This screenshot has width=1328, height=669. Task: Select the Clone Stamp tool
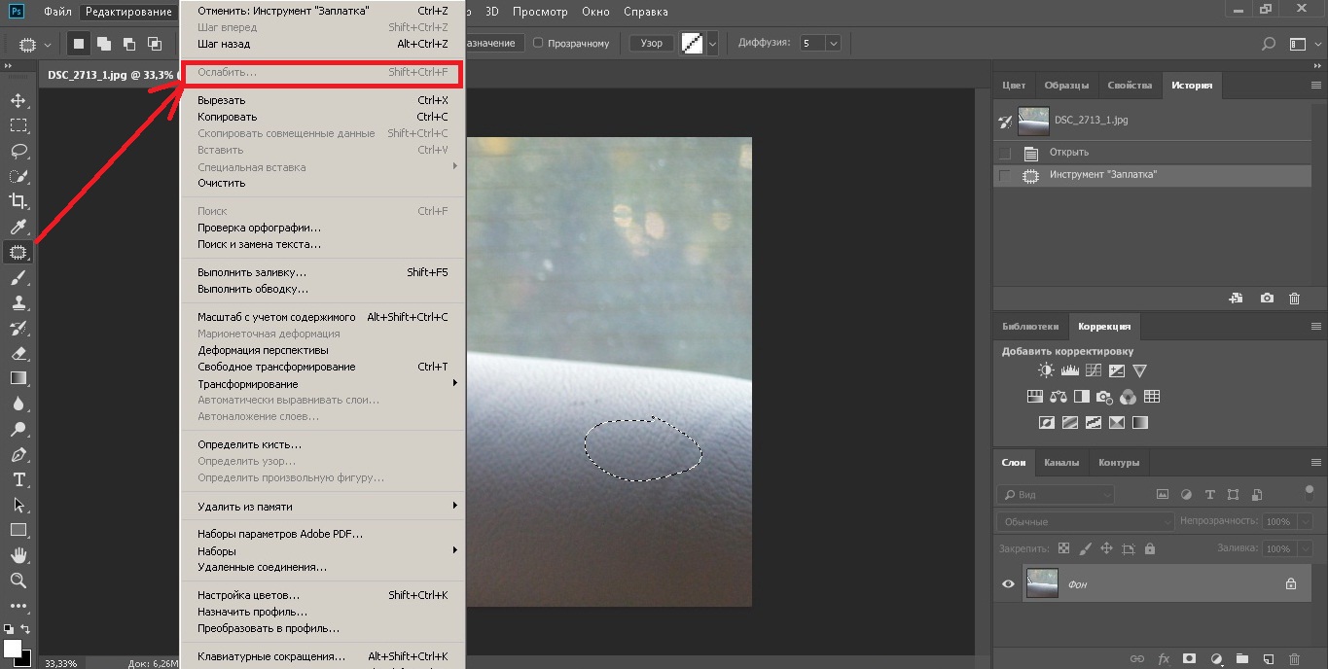[x=18, y=302]
